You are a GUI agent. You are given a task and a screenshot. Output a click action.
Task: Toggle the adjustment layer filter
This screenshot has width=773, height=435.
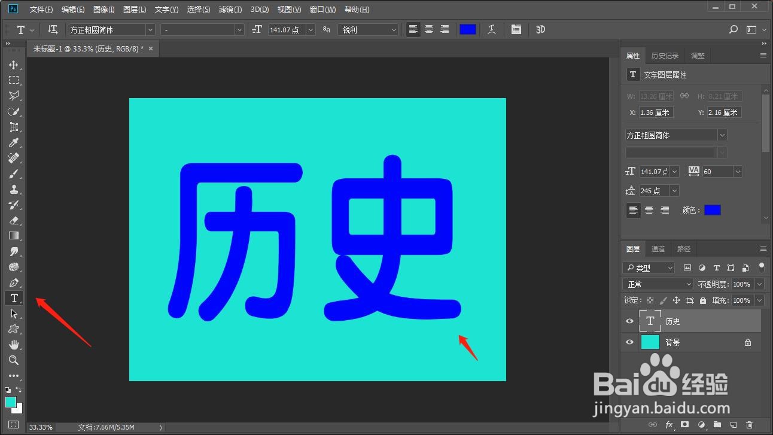702,267
